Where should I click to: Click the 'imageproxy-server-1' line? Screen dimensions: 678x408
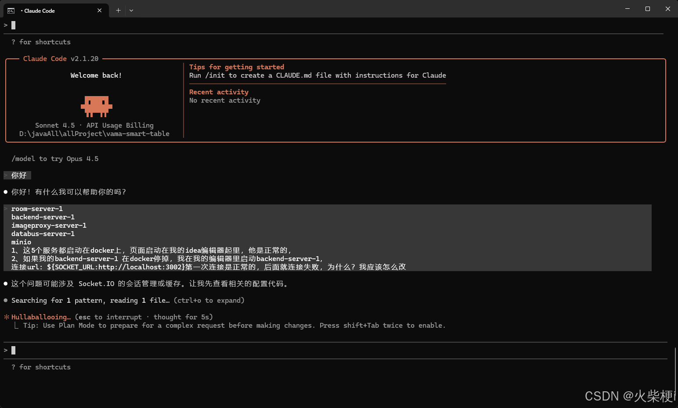tap(49, 225)
